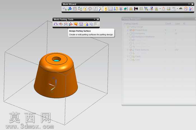Click the Parting Objects column header
Viewport: 196px width, 130px height.
point(131,23)
